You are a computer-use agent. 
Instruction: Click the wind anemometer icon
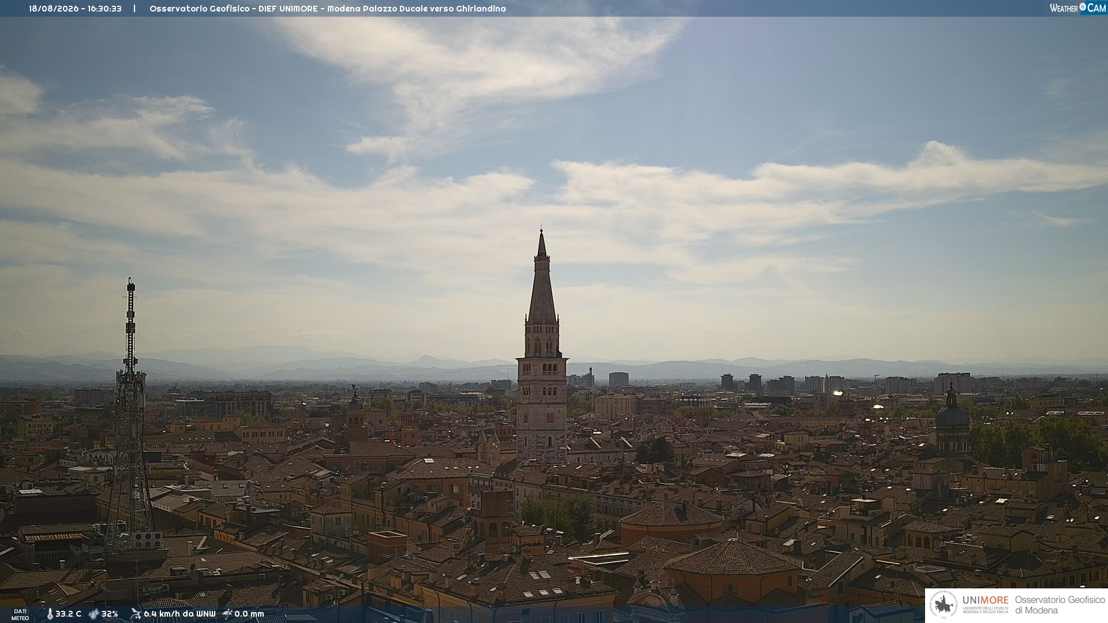click(x=136, y=614)
